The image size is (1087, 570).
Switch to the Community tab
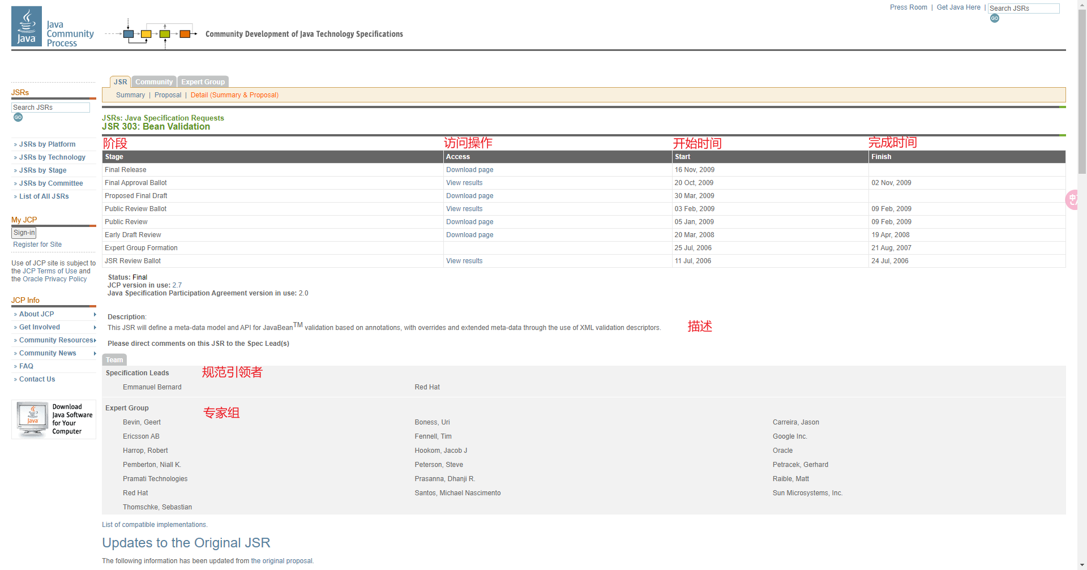154,82
